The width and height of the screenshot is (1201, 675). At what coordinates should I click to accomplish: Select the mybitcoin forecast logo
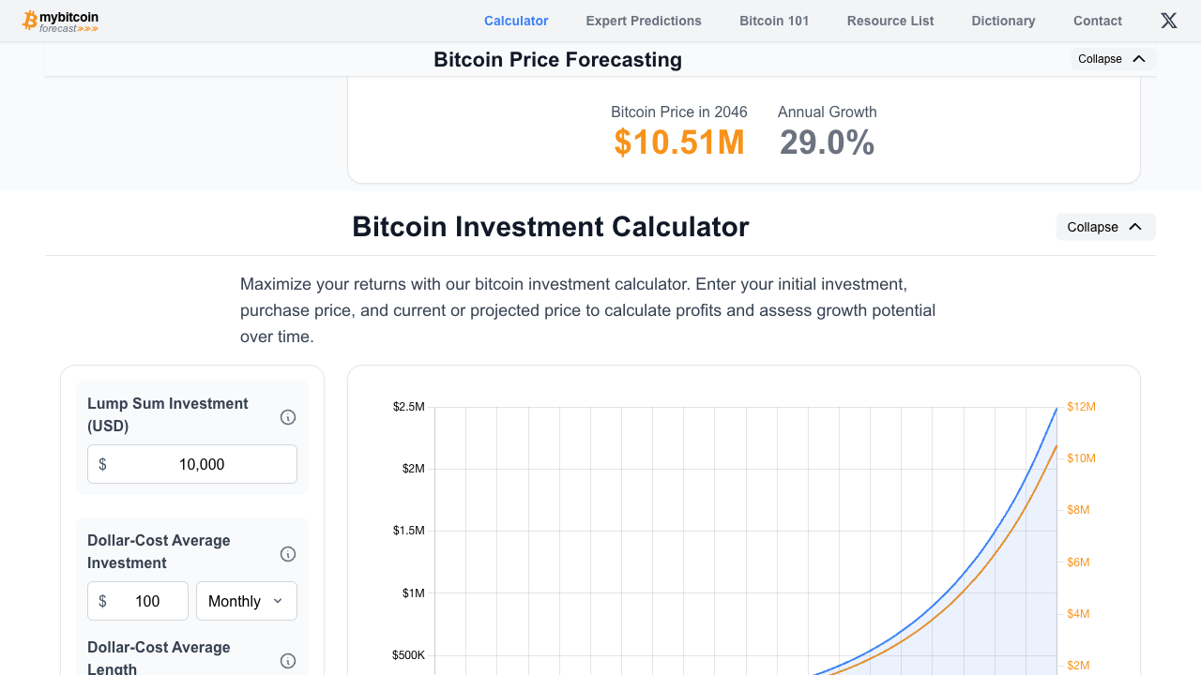point(60,20)
